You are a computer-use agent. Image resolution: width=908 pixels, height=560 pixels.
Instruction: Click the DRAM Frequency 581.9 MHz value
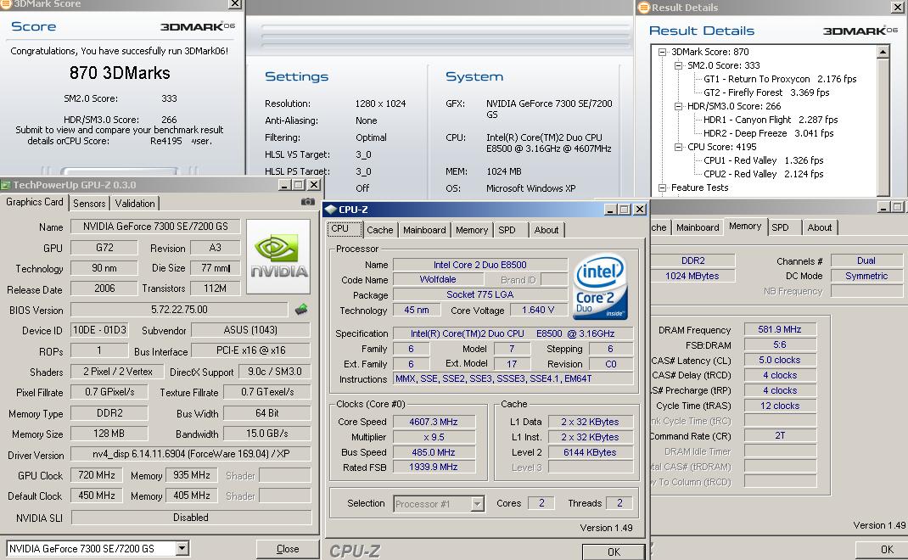(780, 329)
